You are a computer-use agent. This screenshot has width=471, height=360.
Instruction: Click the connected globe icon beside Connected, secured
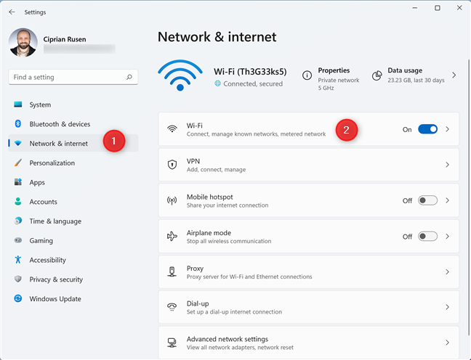click(x=217, y=83)
